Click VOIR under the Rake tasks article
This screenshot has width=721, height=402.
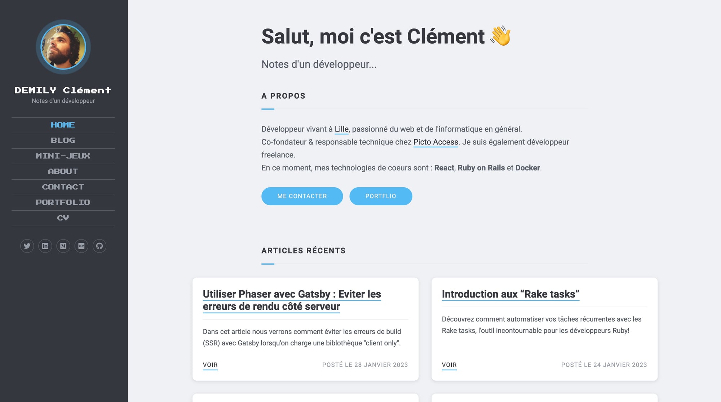pos(449,365)
